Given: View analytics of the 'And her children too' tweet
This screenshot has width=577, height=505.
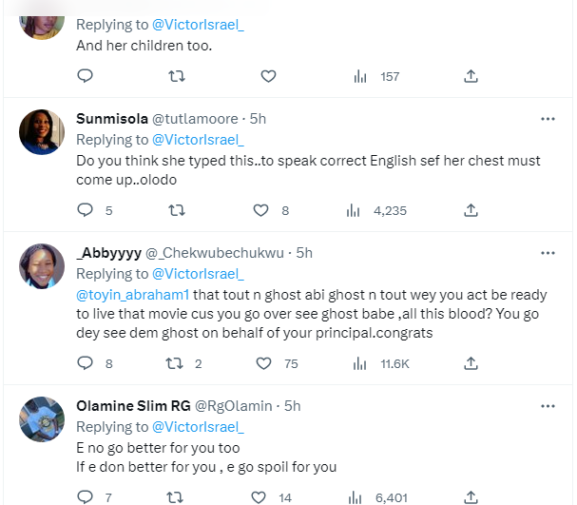Looking at the screenshot, I should tap(353, 76).
